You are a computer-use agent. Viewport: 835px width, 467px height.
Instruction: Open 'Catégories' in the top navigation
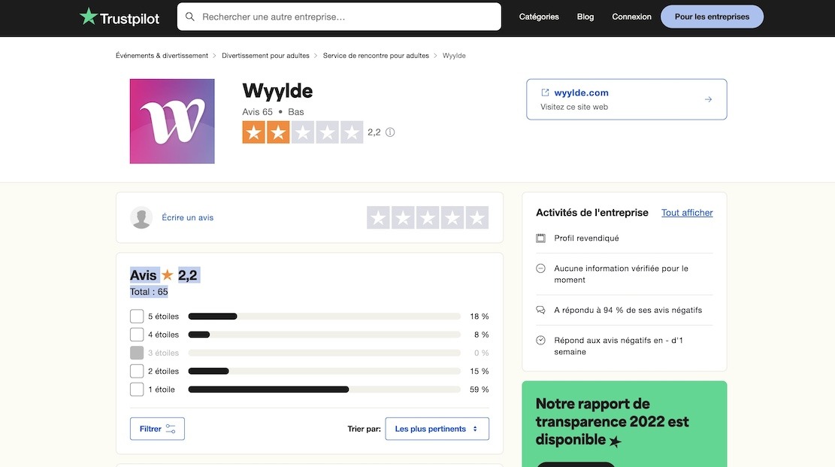538,15
